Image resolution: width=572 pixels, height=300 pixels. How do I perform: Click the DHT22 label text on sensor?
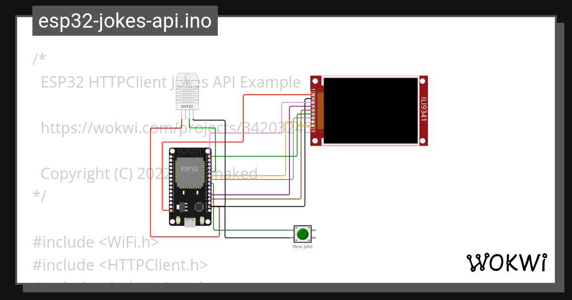(187, 106)
